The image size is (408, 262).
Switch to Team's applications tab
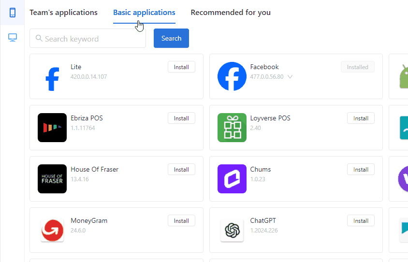(x=63, y=13)
